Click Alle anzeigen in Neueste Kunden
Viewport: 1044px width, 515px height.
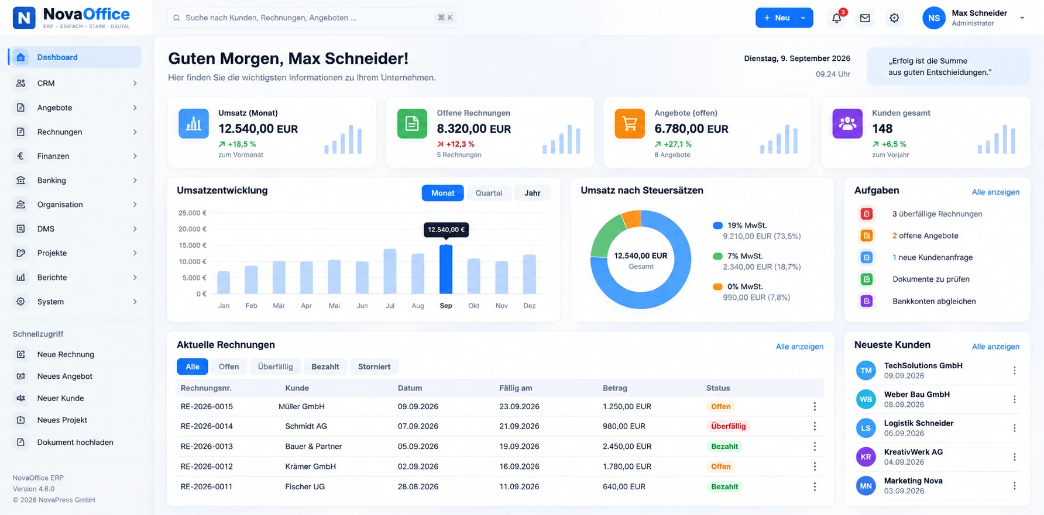click(x=995, y=347)
